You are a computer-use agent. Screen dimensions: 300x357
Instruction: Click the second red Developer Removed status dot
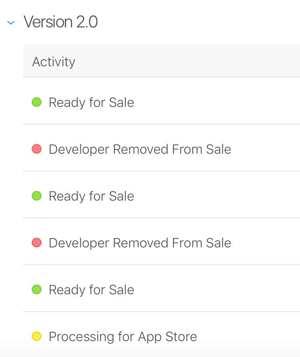[x=37, y=243]
